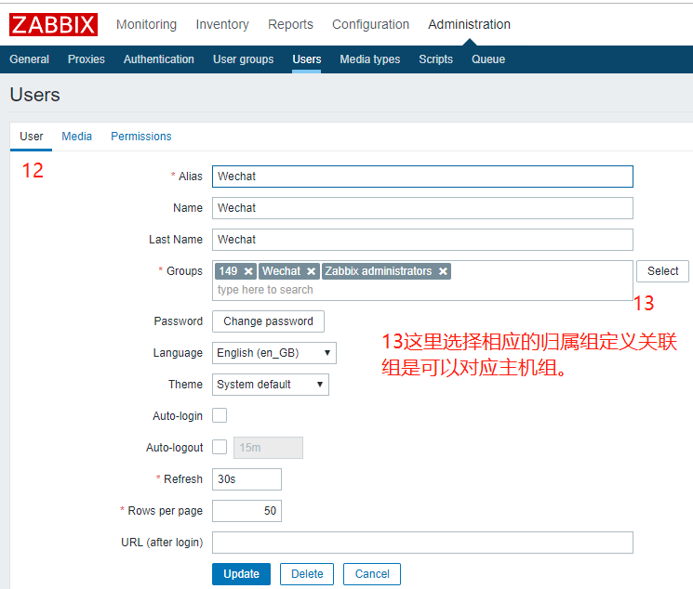
Task: Open the Theme dropdown
Action: [x=271, y=384]
